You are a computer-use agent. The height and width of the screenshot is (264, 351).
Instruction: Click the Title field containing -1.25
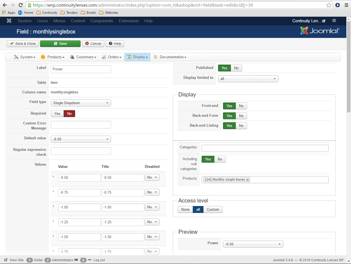[x=123, y=222]
